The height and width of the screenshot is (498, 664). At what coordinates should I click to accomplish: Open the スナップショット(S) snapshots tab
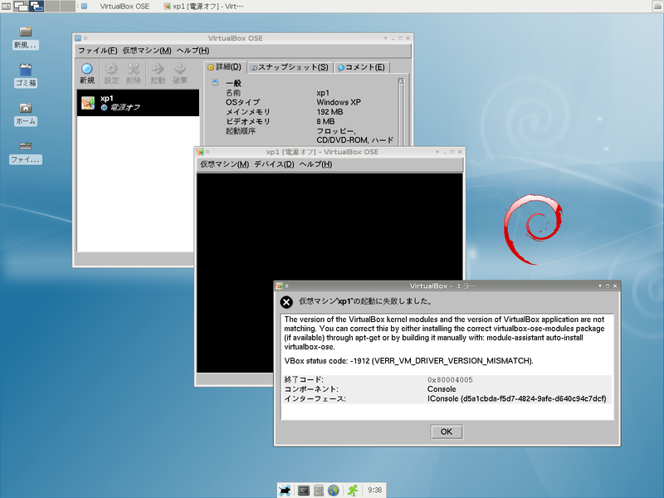pos(290,67)
